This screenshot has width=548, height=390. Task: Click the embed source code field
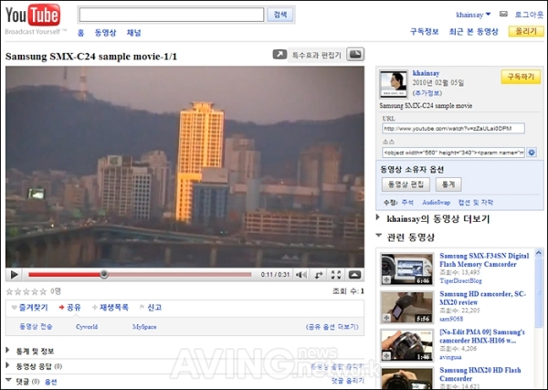(x=453, y=153)
